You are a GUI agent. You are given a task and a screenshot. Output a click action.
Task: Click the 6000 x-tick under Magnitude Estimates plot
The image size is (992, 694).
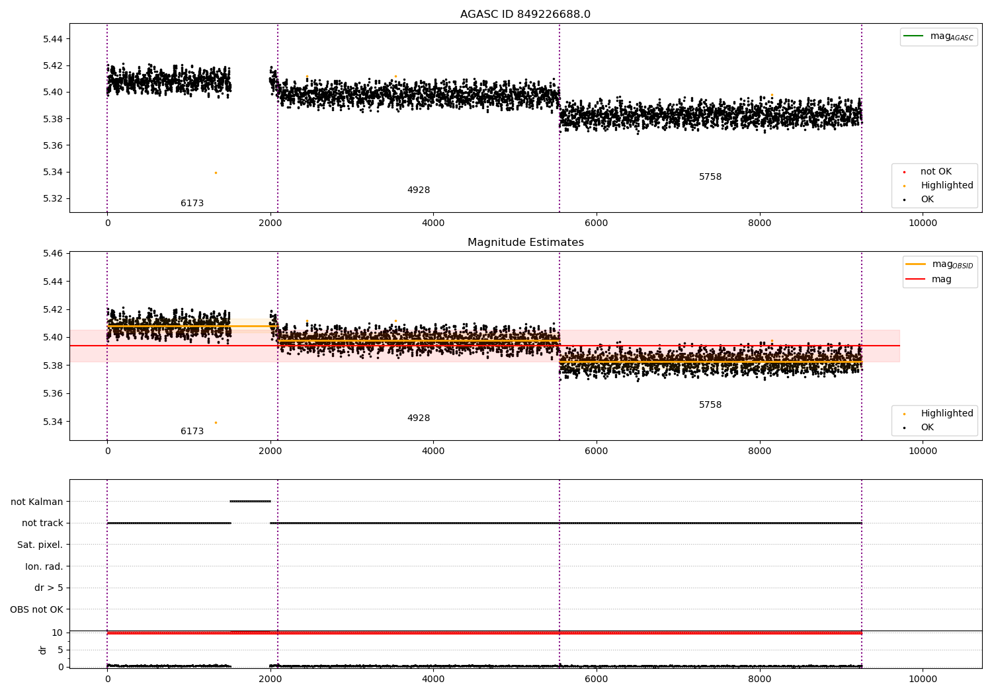[597, 451]
